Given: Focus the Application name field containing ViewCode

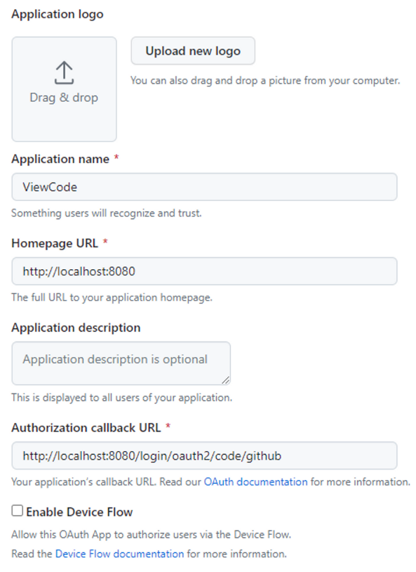Looking at the screenshot, I should click(x=204, y=187).
